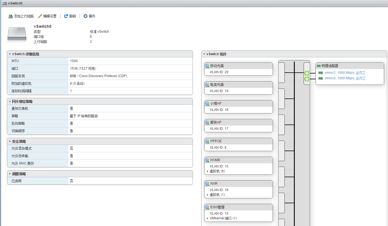Click the 移动光猫 port group icon

point(207,66)
